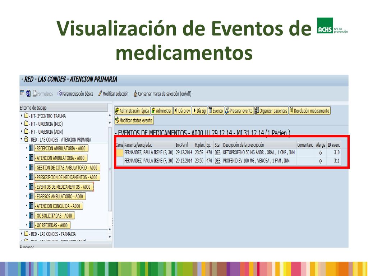Click Paciente/sexo/edad column header
368x276 pixels.
pos(149,145)
